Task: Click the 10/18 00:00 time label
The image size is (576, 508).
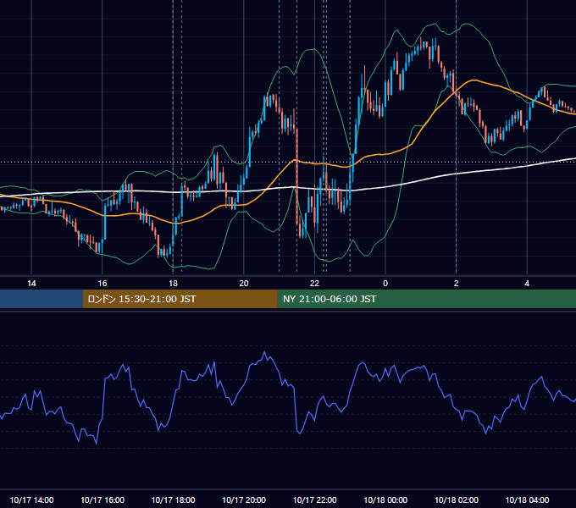Action: [x=385, y=500]
